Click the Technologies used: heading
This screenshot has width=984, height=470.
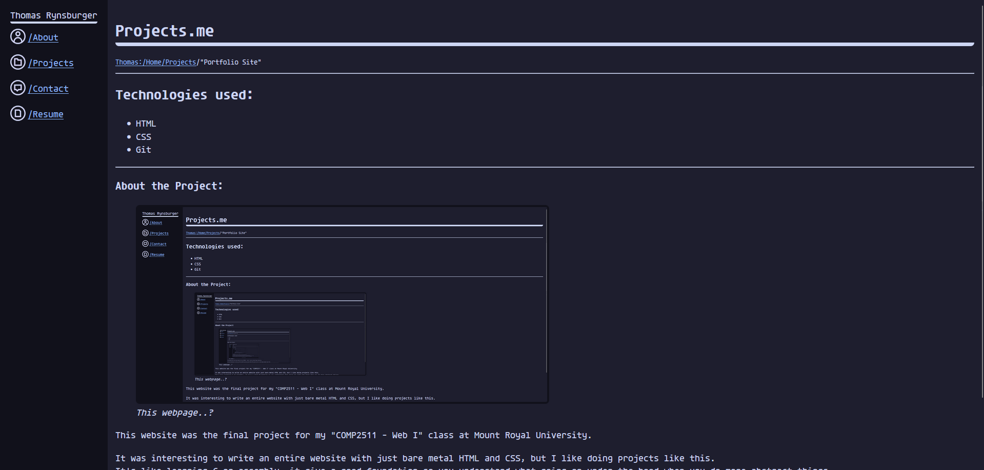[184, 95]
